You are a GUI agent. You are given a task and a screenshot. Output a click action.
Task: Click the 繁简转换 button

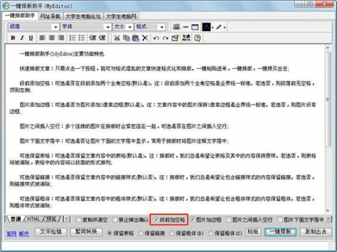86,232
